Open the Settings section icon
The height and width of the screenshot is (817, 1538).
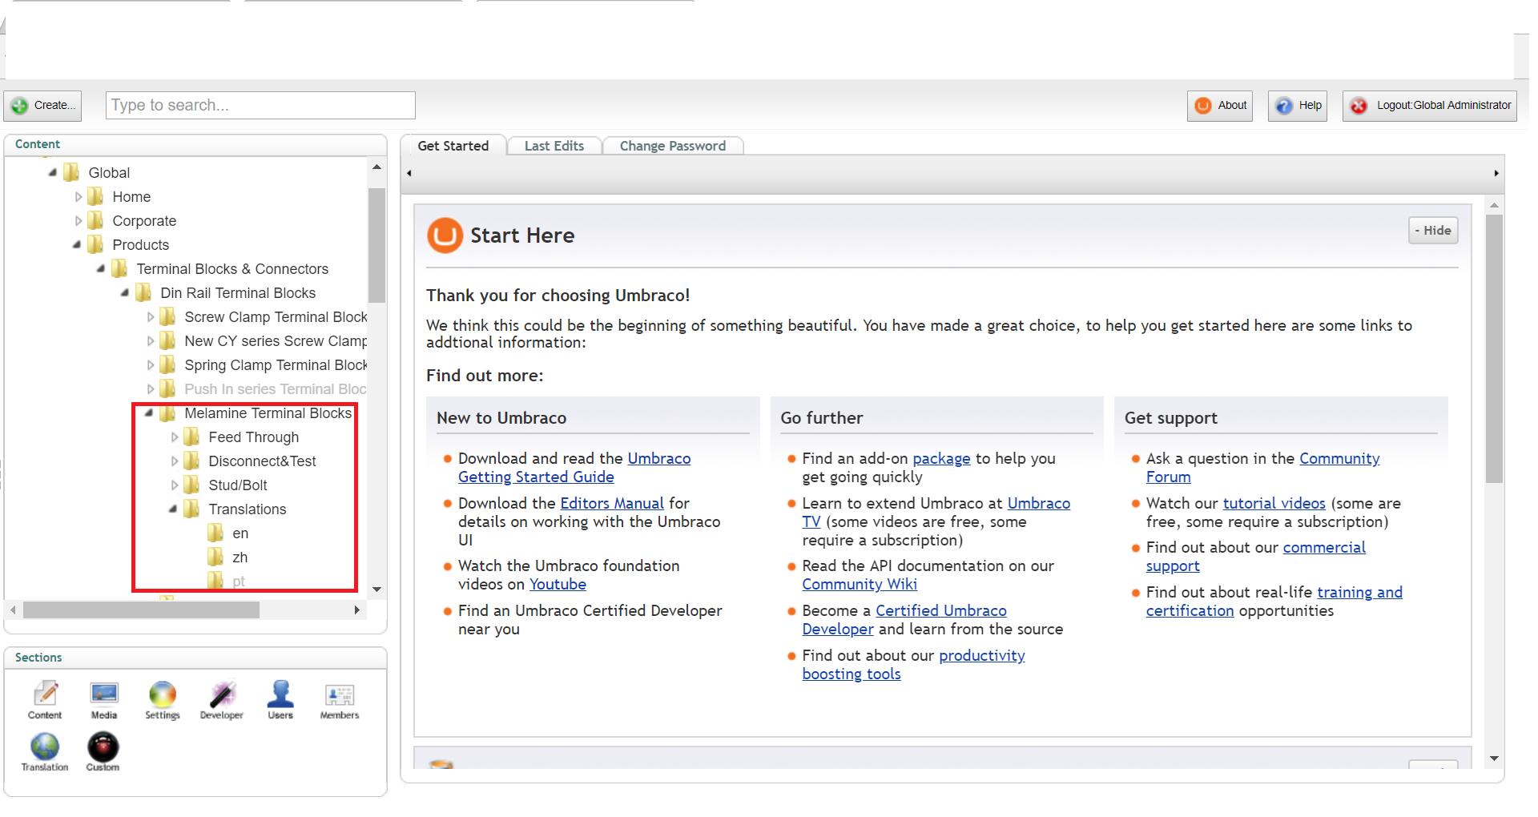click(x=162, y=699)
